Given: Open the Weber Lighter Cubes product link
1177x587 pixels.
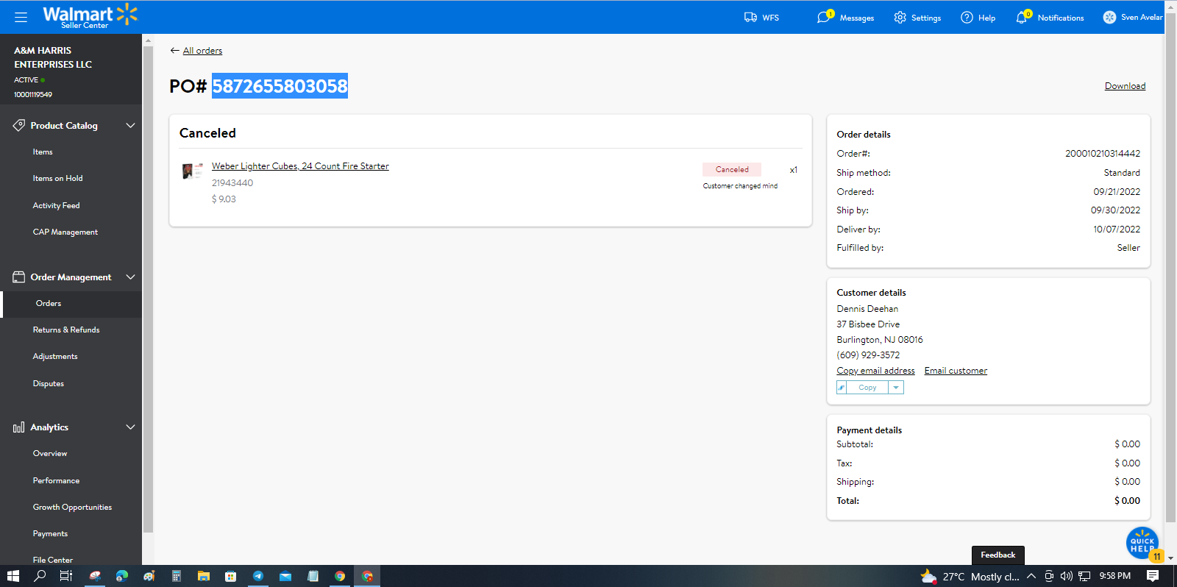Looking at the screenshot, I should tap(300, 166).
